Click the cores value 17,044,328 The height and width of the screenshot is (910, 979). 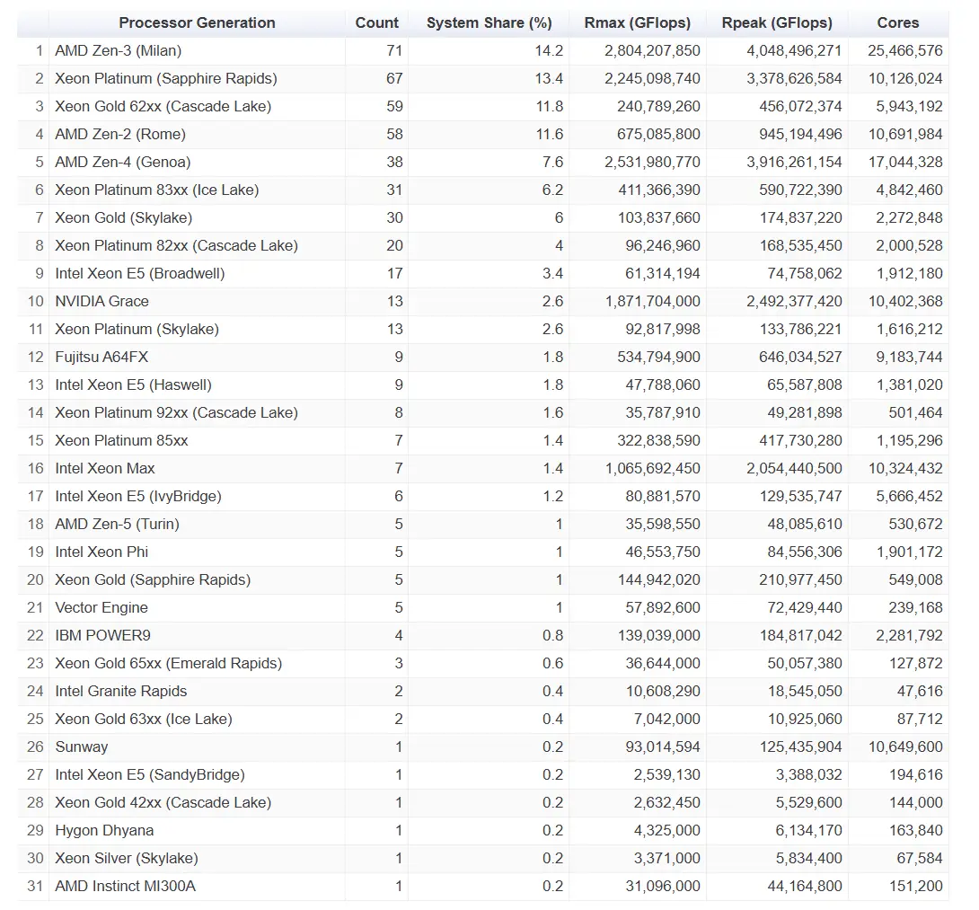(905, 162)
